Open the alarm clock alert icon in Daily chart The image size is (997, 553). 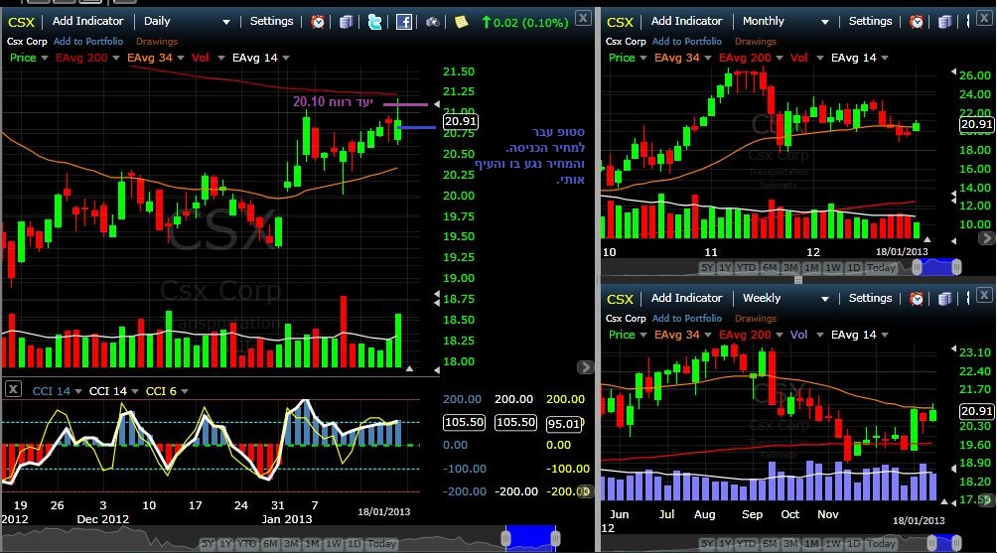point(318,22)
